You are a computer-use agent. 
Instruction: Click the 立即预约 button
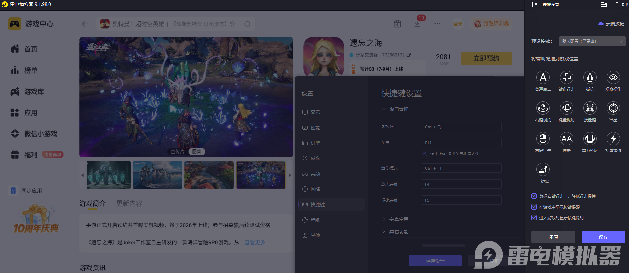(486, 58)
